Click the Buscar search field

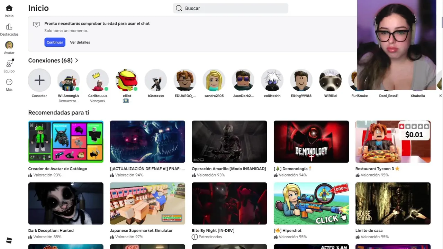(230, 8)
